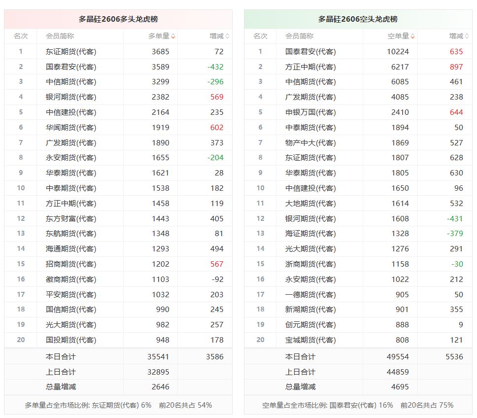Click the 多晶硅2606空头龙虎榜 title
The width and height of the screenshot is (477, 418).
tap(358, 19)
